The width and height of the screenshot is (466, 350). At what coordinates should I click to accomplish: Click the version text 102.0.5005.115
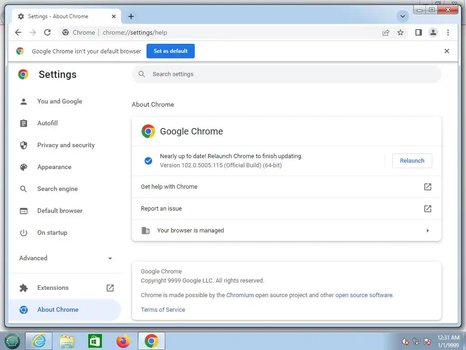click(x=221, y=165)
